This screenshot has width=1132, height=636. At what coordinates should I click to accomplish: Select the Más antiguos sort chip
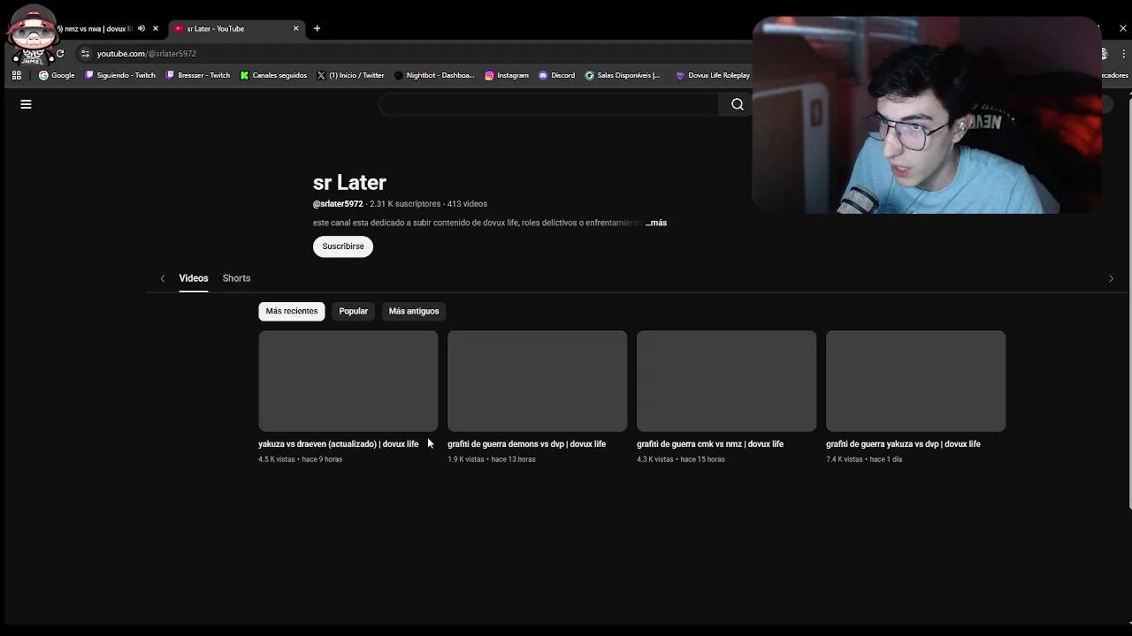[x=414, y=311]
